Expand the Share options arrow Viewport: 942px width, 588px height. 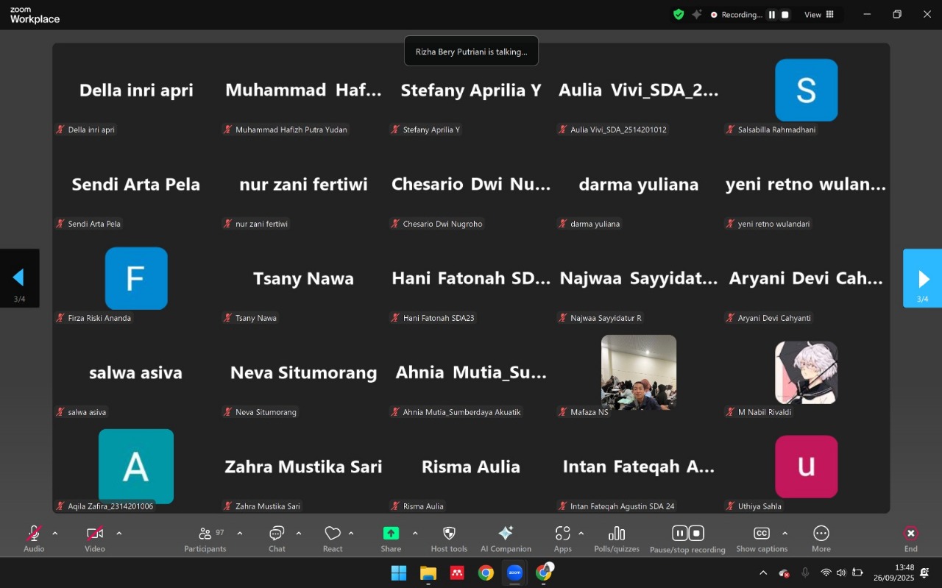coord(415,533)
